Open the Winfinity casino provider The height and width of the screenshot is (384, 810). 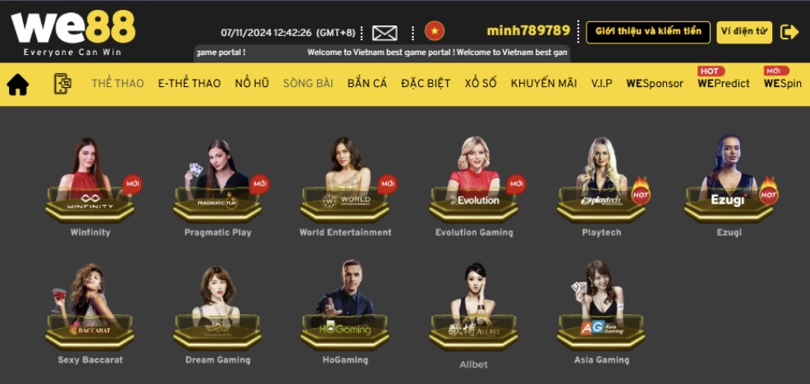click(x=90, y=187)
